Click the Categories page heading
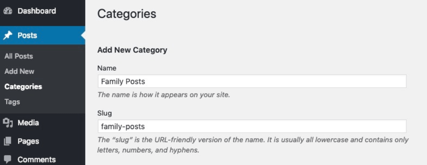The image size is (427, 165). click(127, 14)
